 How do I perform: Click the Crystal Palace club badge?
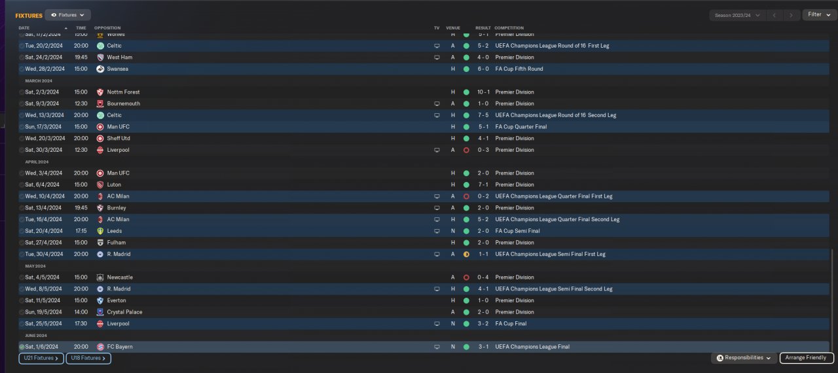(x=100, y=312)
